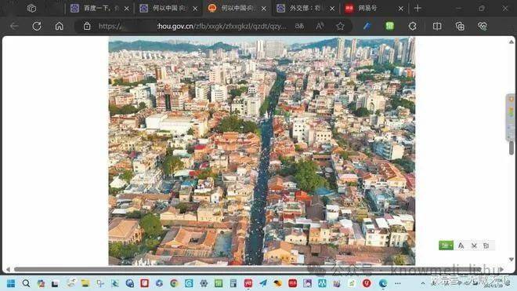Open the translate page icon
The image size is (517, 291).
pos(299,26)
